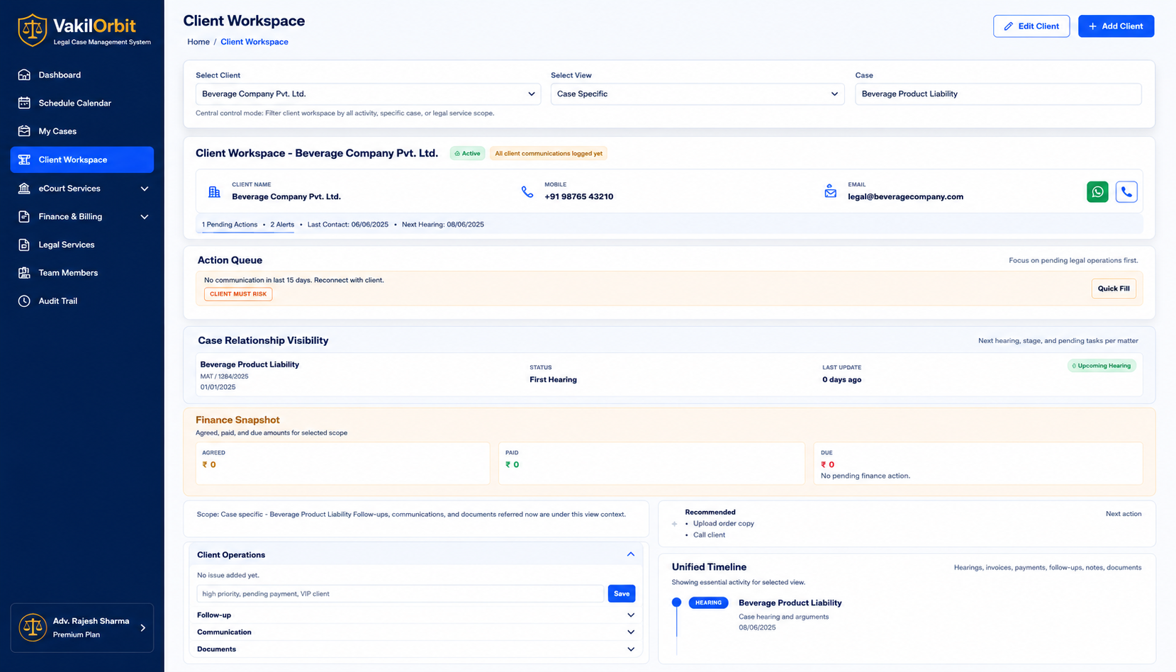Focus the issue tags input field
The height and width of the screenshot is (672, 1176).
point(401,593)
